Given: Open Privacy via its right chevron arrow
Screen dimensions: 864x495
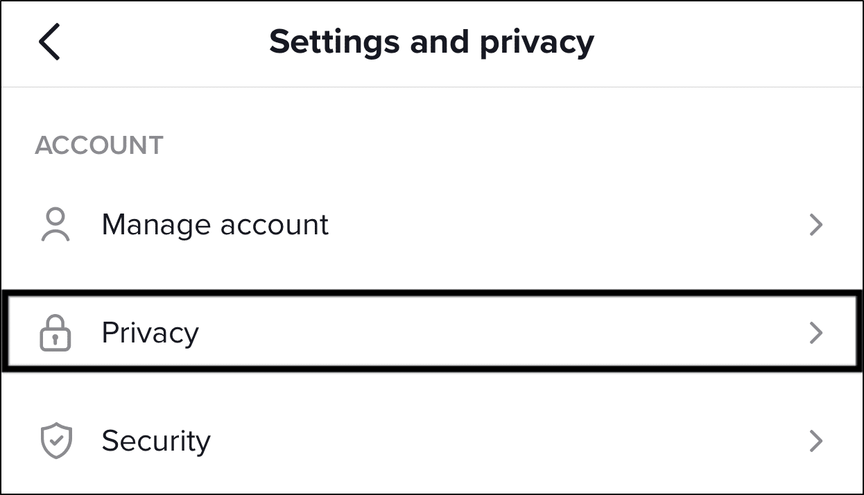Looking at the screenshot, I should point(816,333).
